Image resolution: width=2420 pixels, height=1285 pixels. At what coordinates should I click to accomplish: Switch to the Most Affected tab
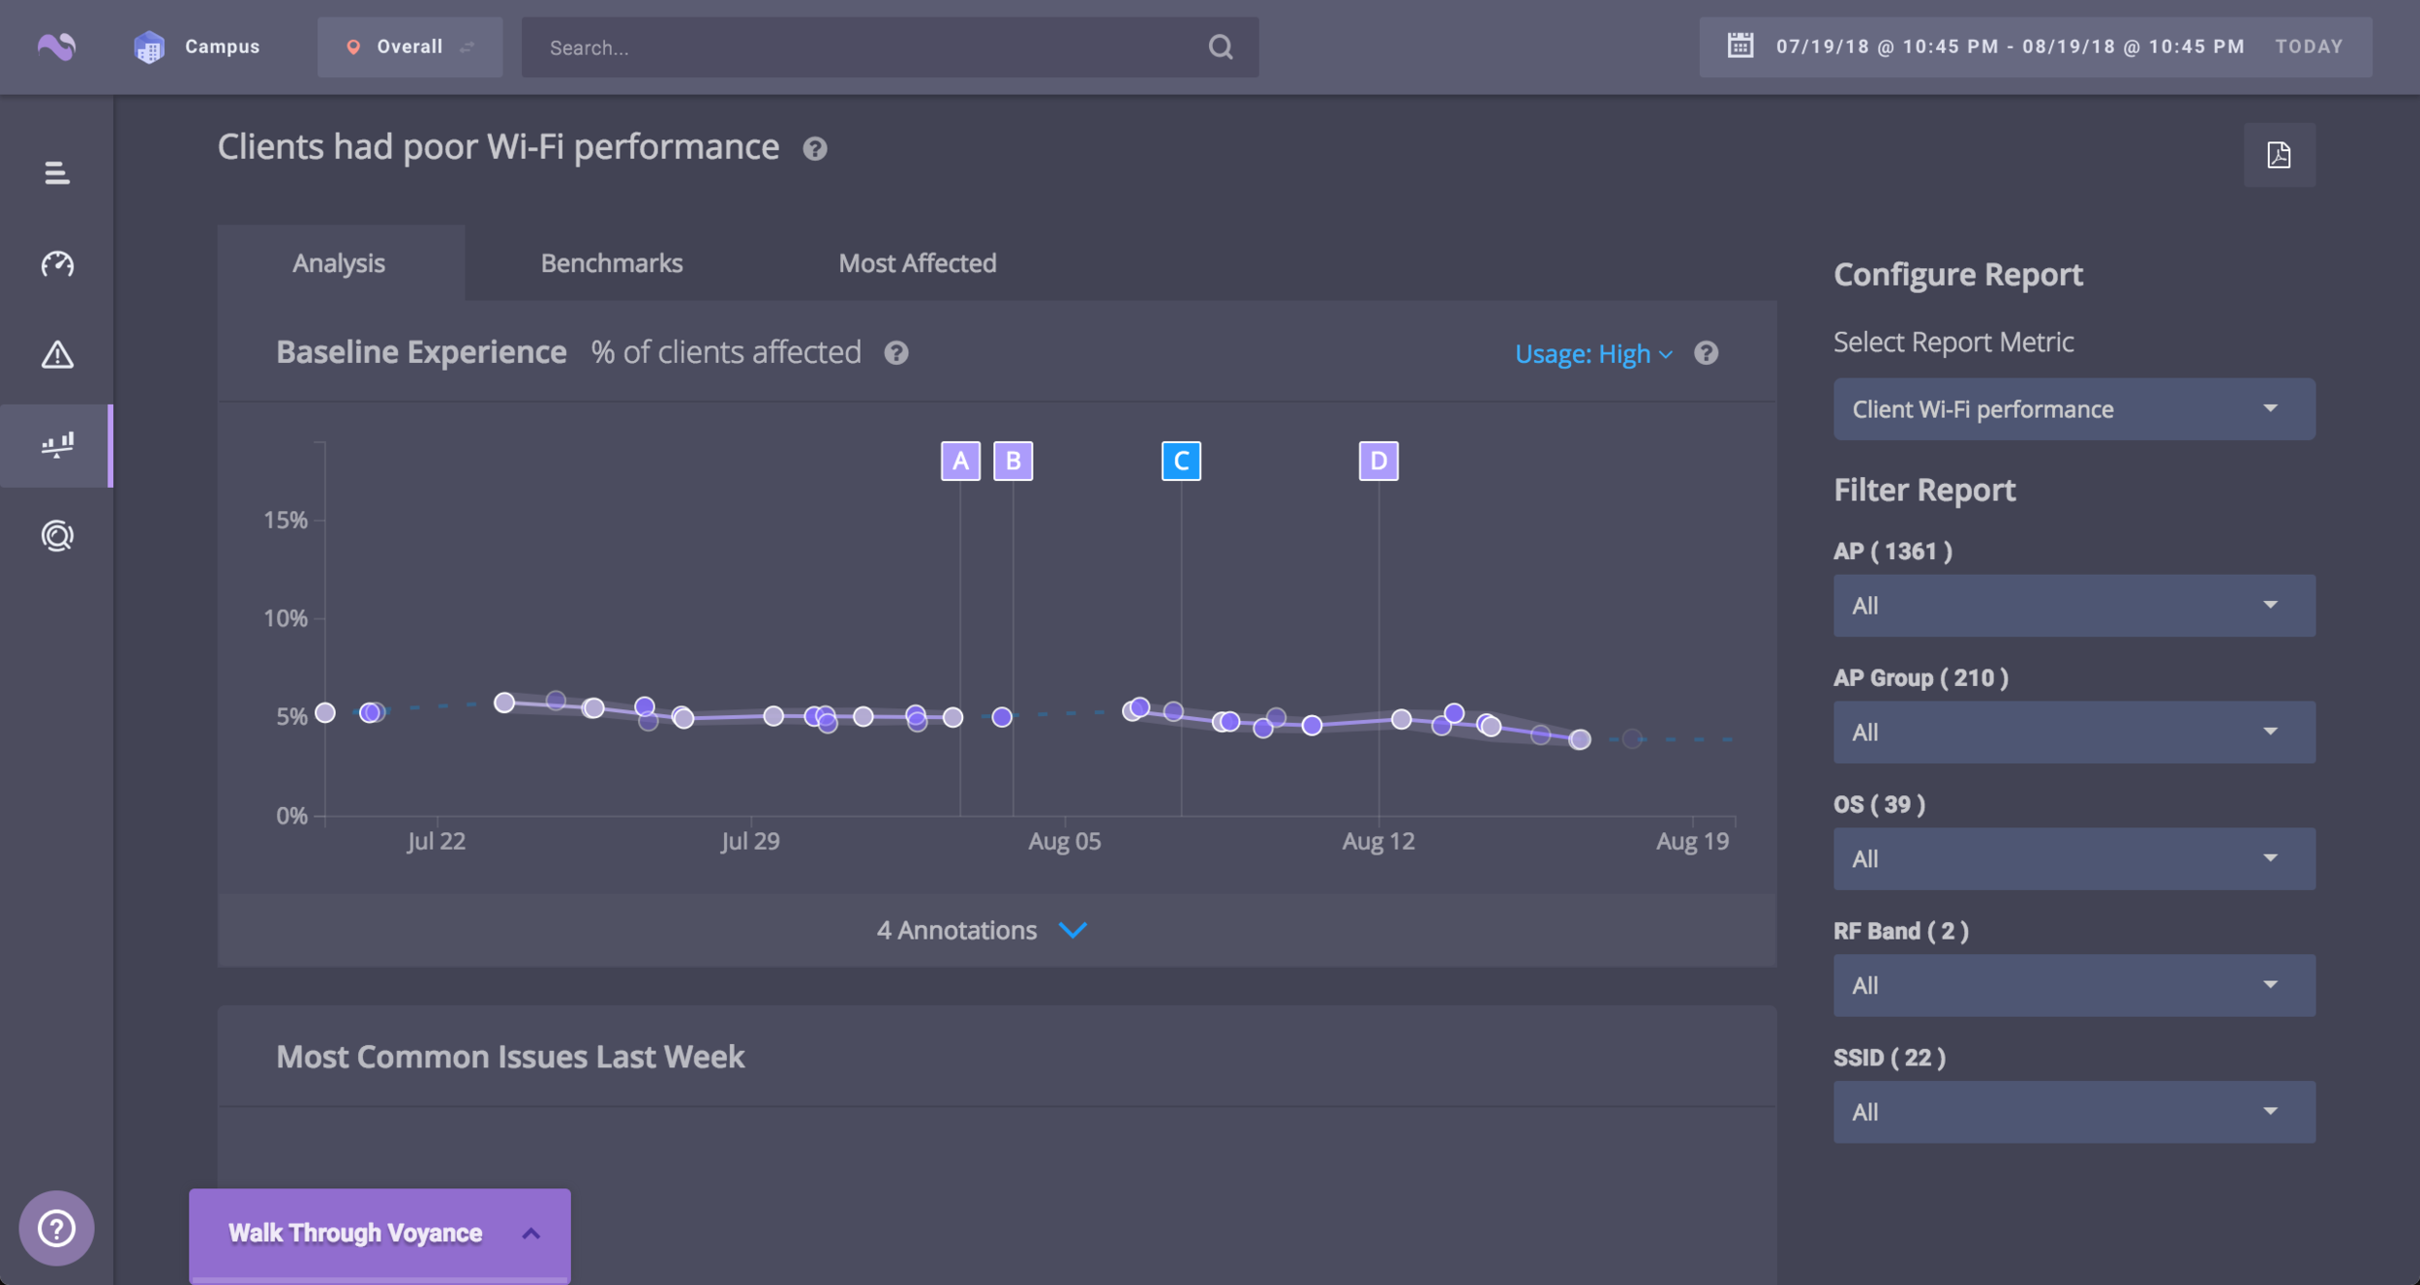(917, 263)
